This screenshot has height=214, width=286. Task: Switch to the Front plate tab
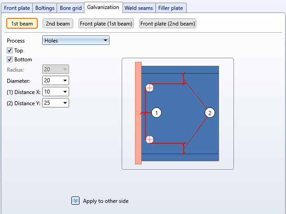pos(17,8)
